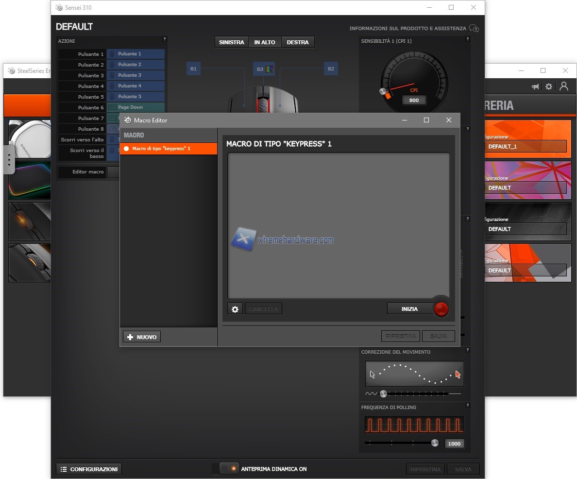Switch to the SINISTRA view tab
This screenshot has height=479, width=577.
(x=232, y=42)
